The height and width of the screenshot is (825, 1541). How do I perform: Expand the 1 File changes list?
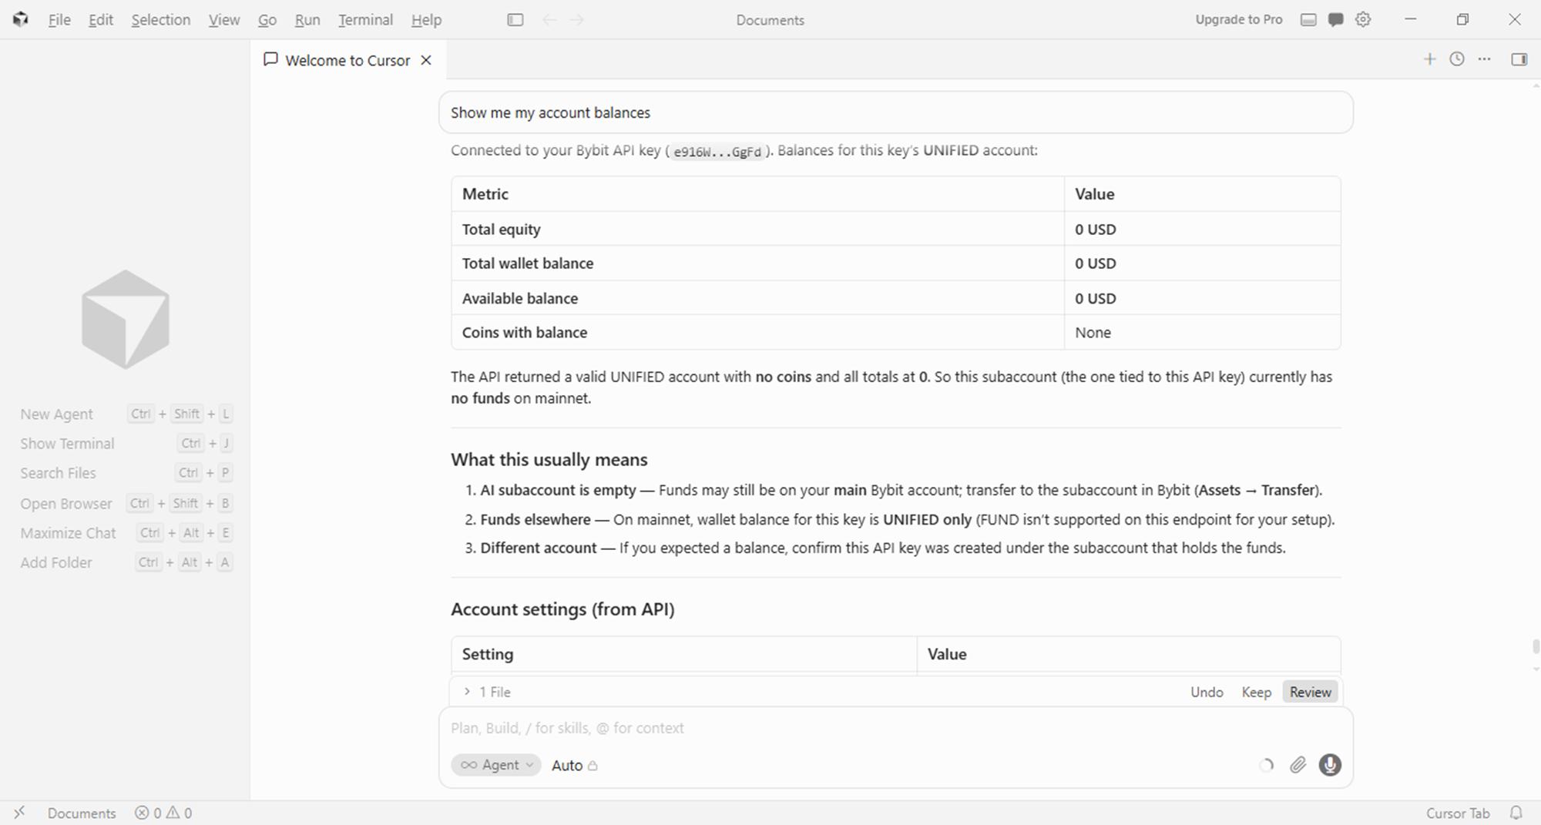point(487,692)
